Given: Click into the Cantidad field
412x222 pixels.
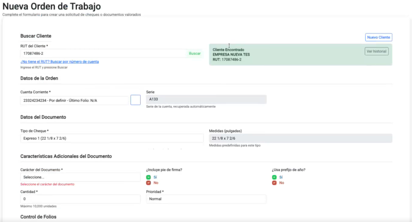Looking at the screenshot, I should tap(80, 199).
